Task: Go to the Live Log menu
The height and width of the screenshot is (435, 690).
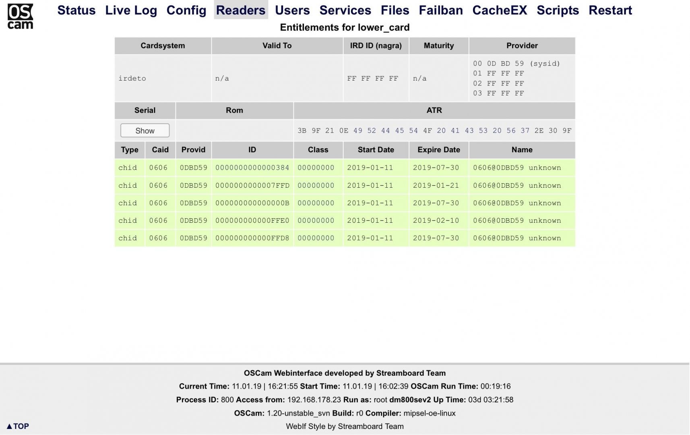Action: tap(131, 10)
